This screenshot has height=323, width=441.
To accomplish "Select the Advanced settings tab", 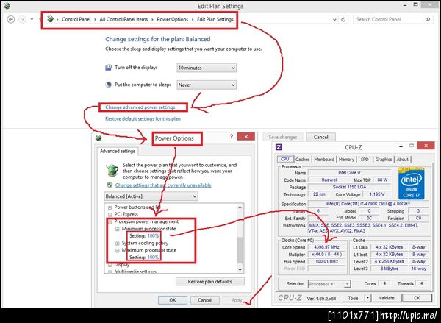I will pyautogui.click(x=118, y=152).
